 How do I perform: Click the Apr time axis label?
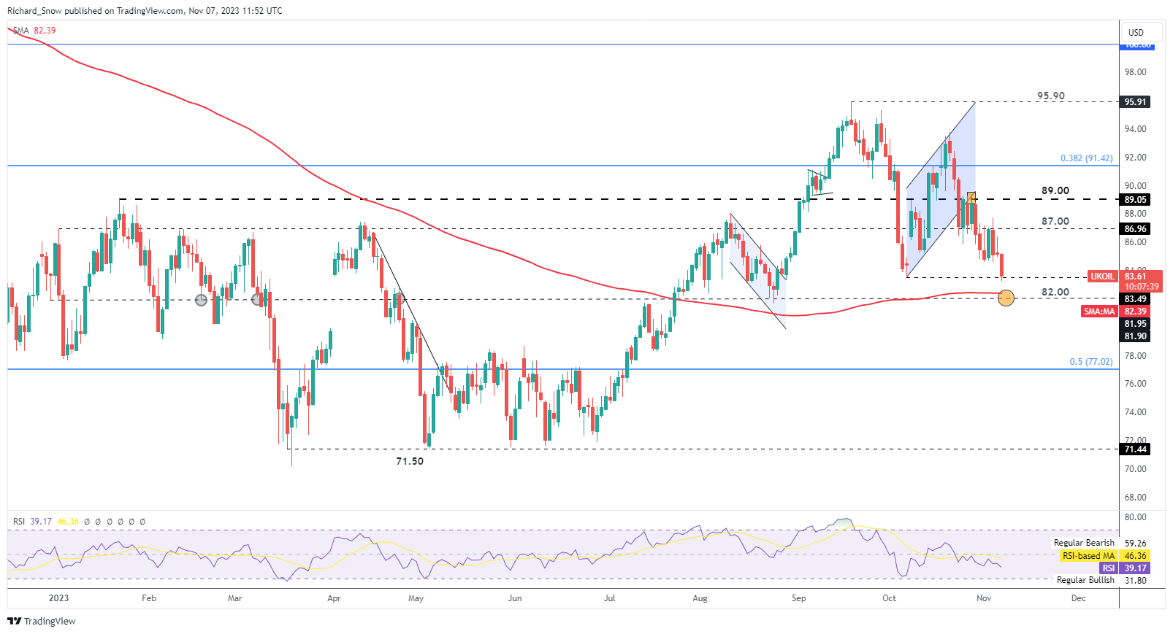click(334, 598)
